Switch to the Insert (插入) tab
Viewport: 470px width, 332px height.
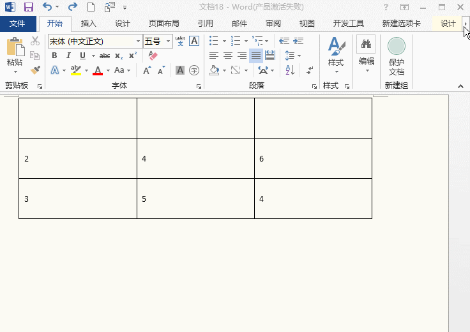pos(88,24)
